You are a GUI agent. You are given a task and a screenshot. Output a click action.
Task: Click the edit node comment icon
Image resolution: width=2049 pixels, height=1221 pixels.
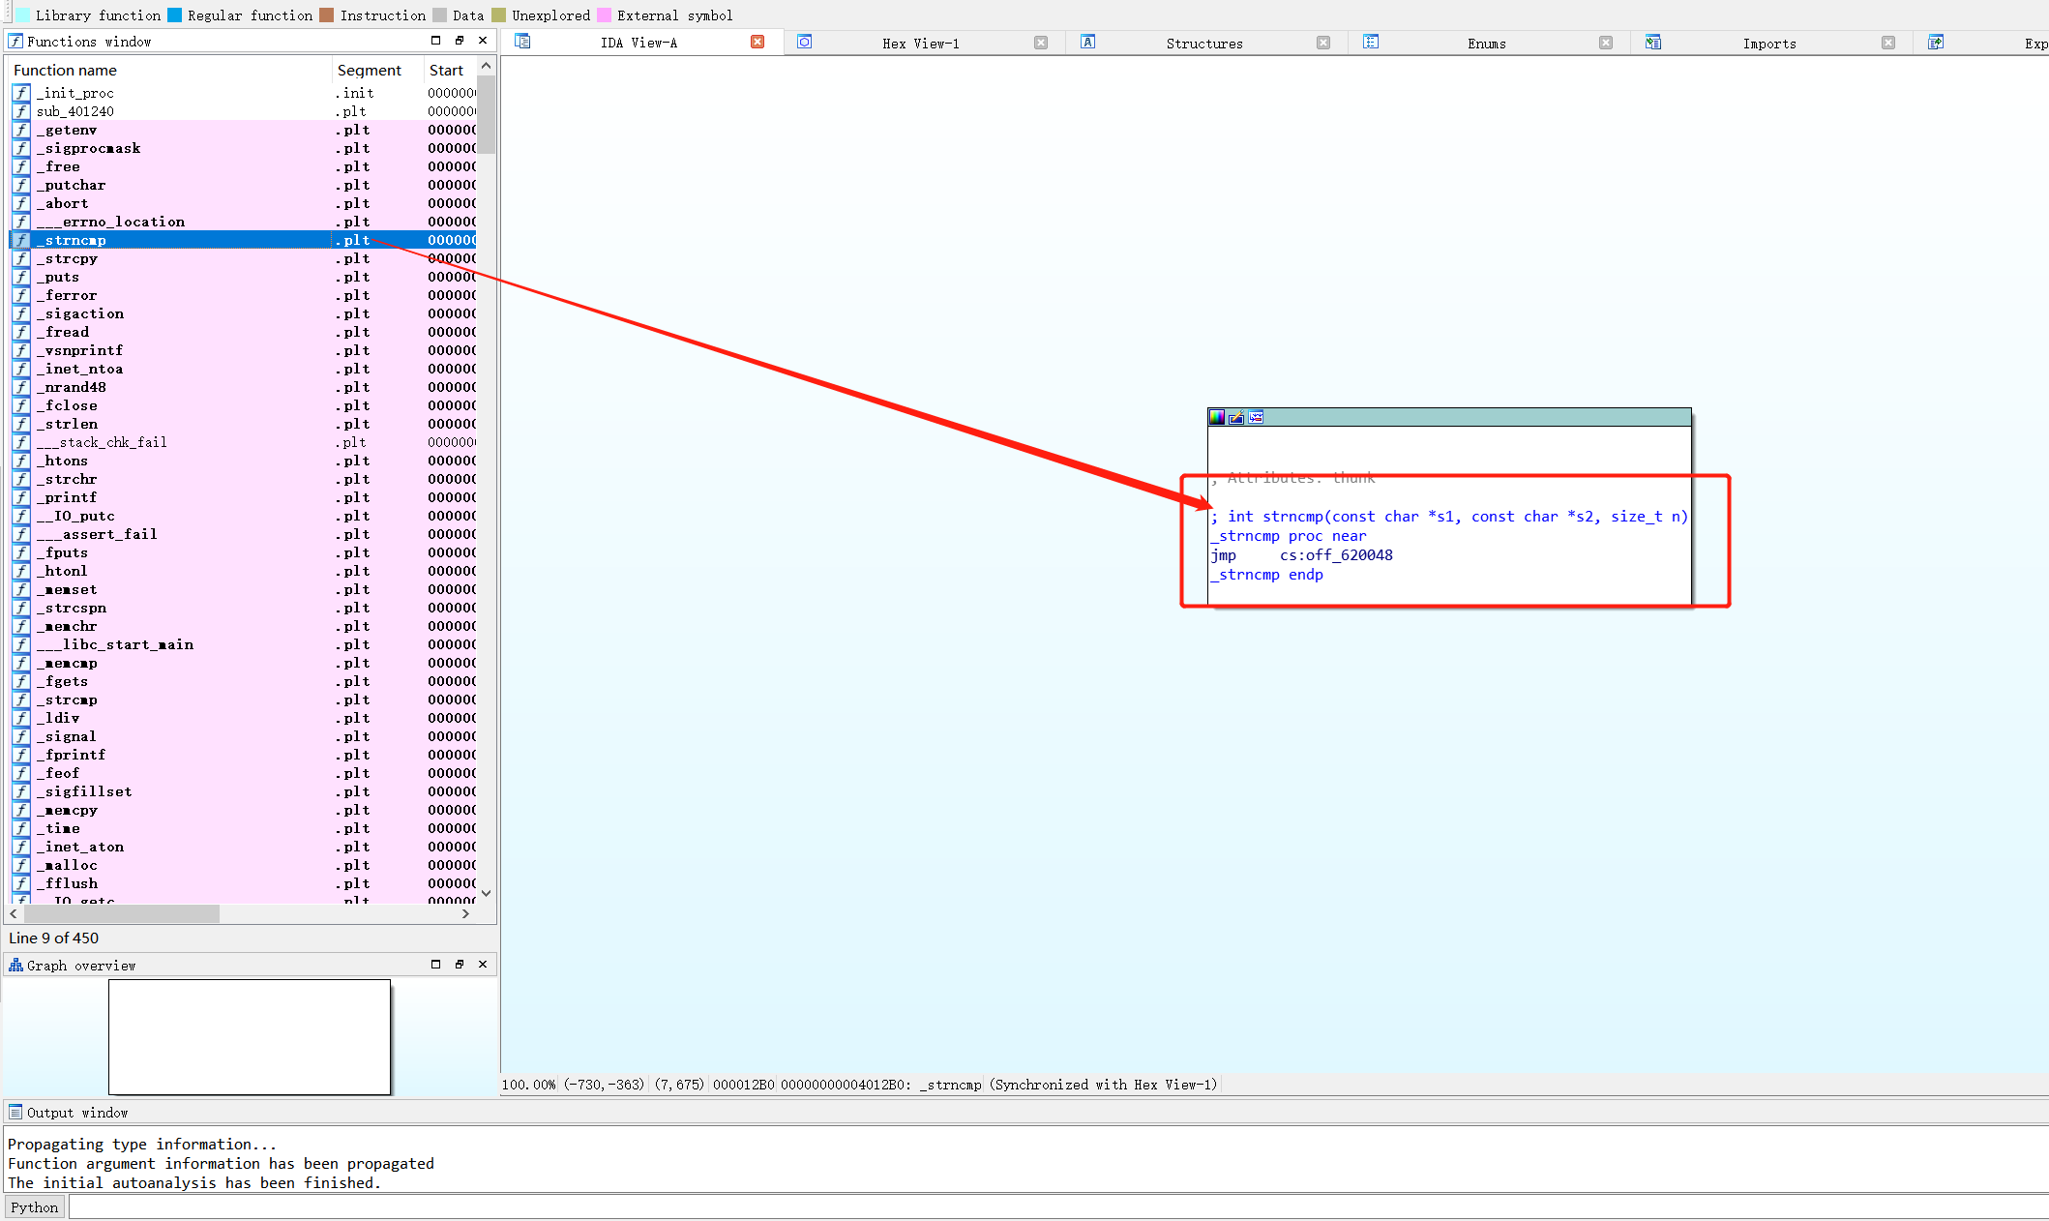(x=1236, y=417)
